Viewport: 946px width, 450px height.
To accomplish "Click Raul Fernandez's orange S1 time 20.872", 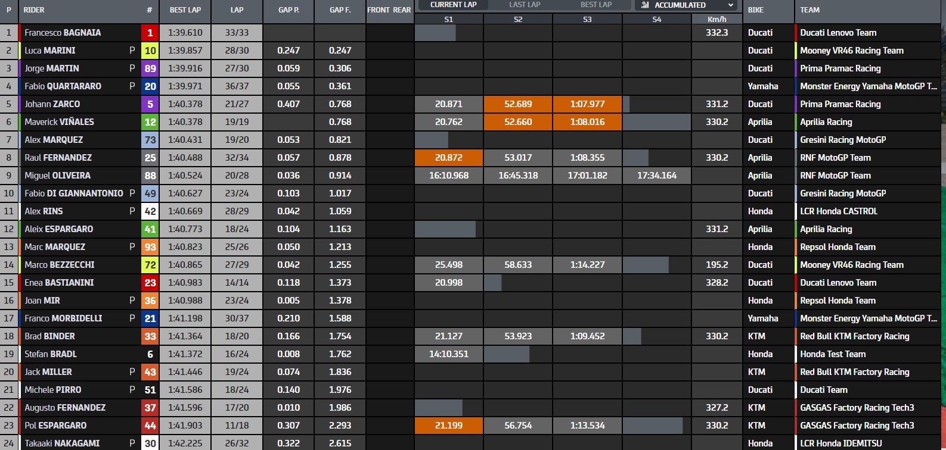I will [x=449, y=158].
